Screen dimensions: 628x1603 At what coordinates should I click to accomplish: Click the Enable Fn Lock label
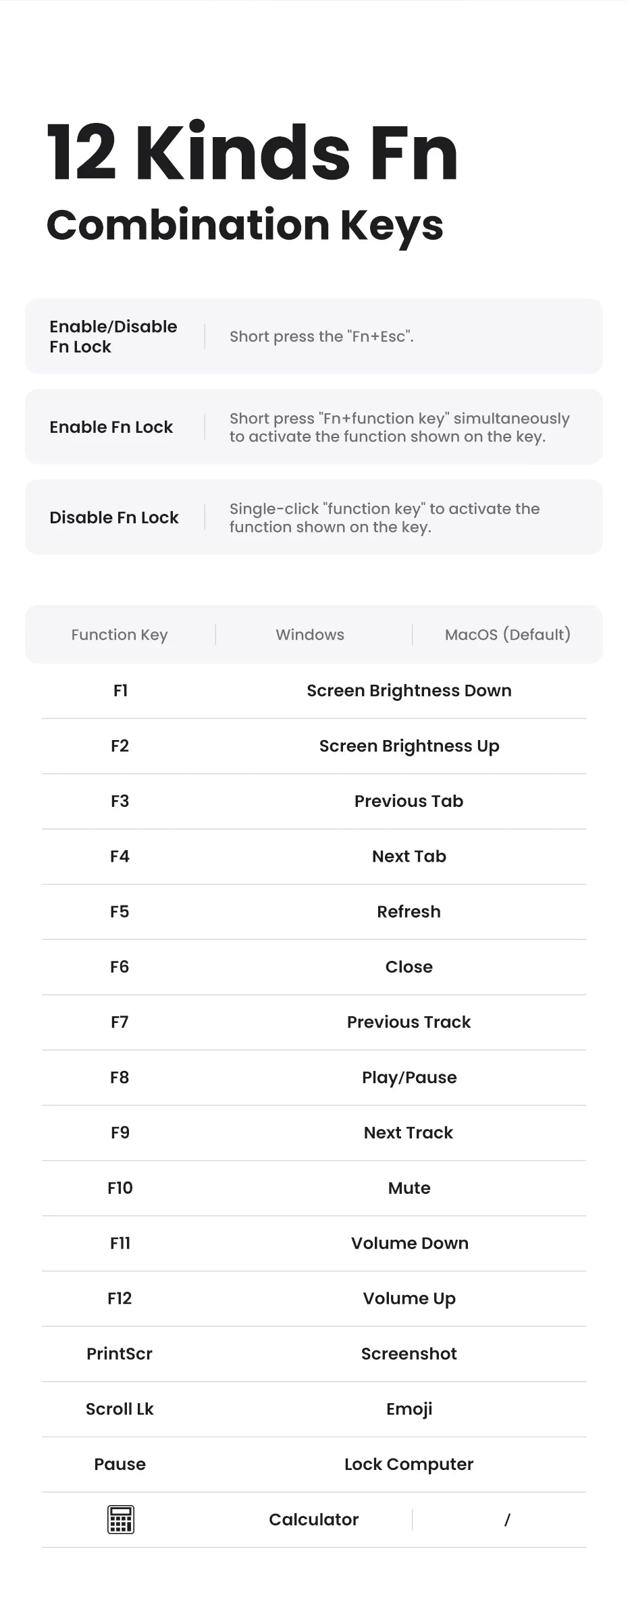tap(111, 427)
